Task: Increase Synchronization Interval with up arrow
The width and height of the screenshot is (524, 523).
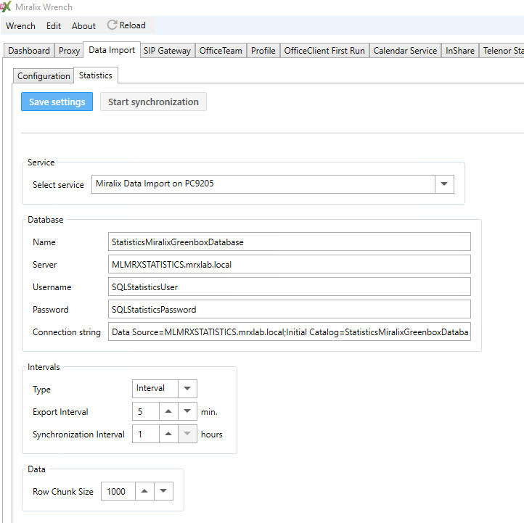Action: pos(168,434)
